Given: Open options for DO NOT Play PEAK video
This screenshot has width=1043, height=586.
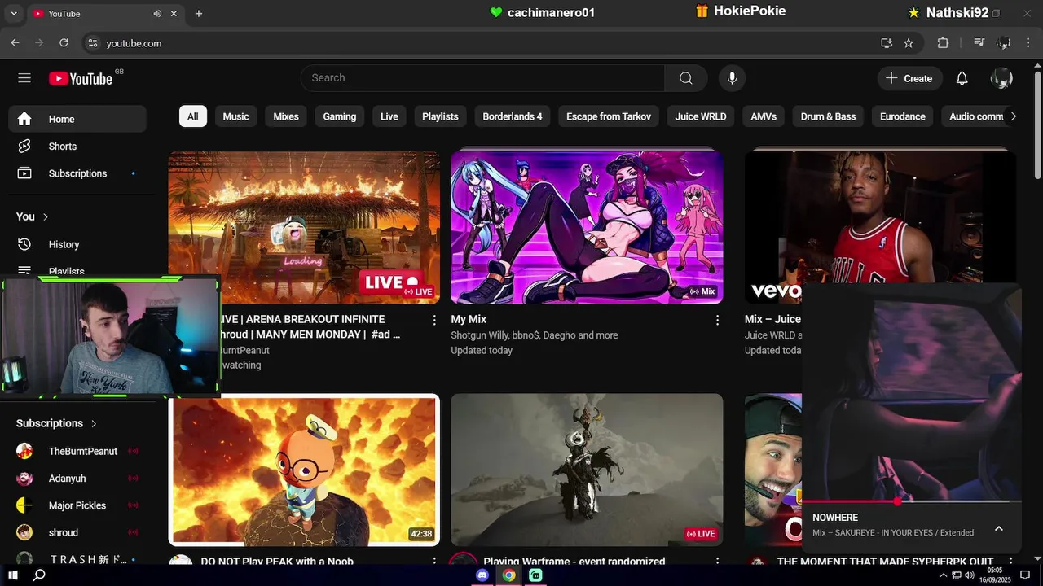Looking at the screenshot, I should tap(434, 562).
